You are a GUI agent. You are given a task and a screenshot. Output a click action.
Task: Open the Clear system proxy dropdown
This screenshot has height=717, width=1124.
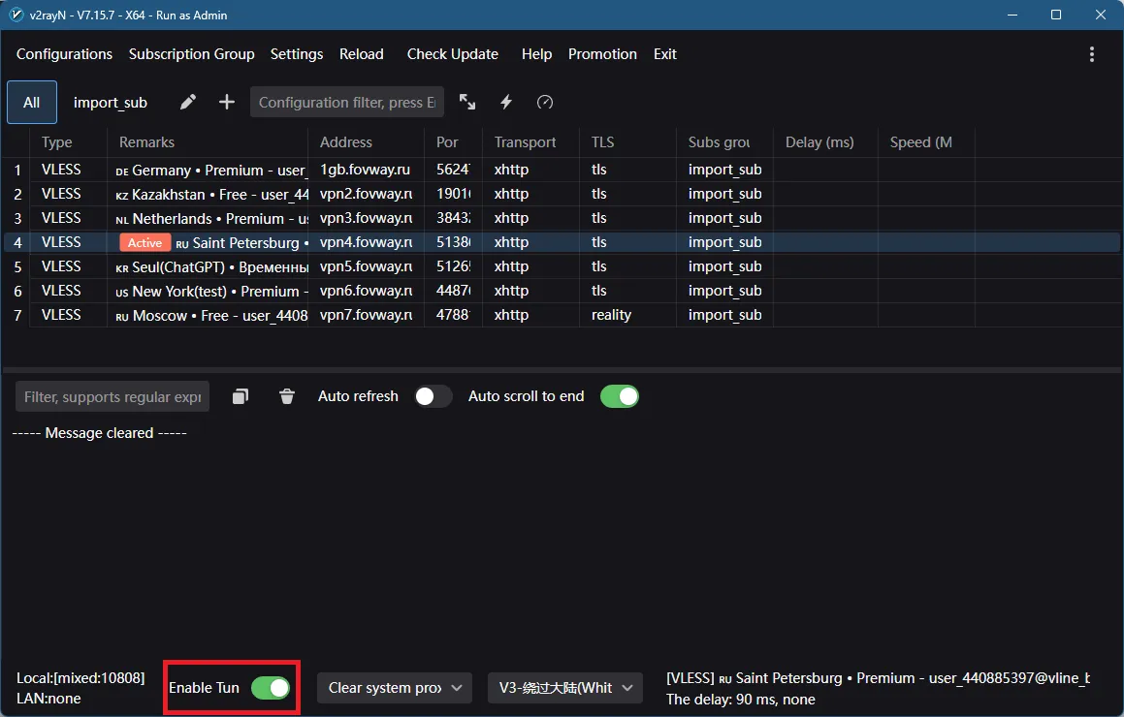click(x=394, y=688)
